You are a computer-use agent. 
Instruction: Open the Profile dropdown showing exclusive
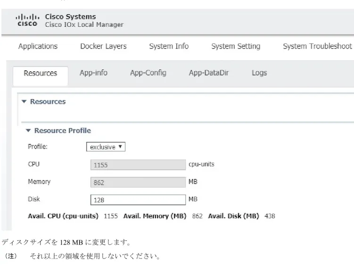[106, 147]
